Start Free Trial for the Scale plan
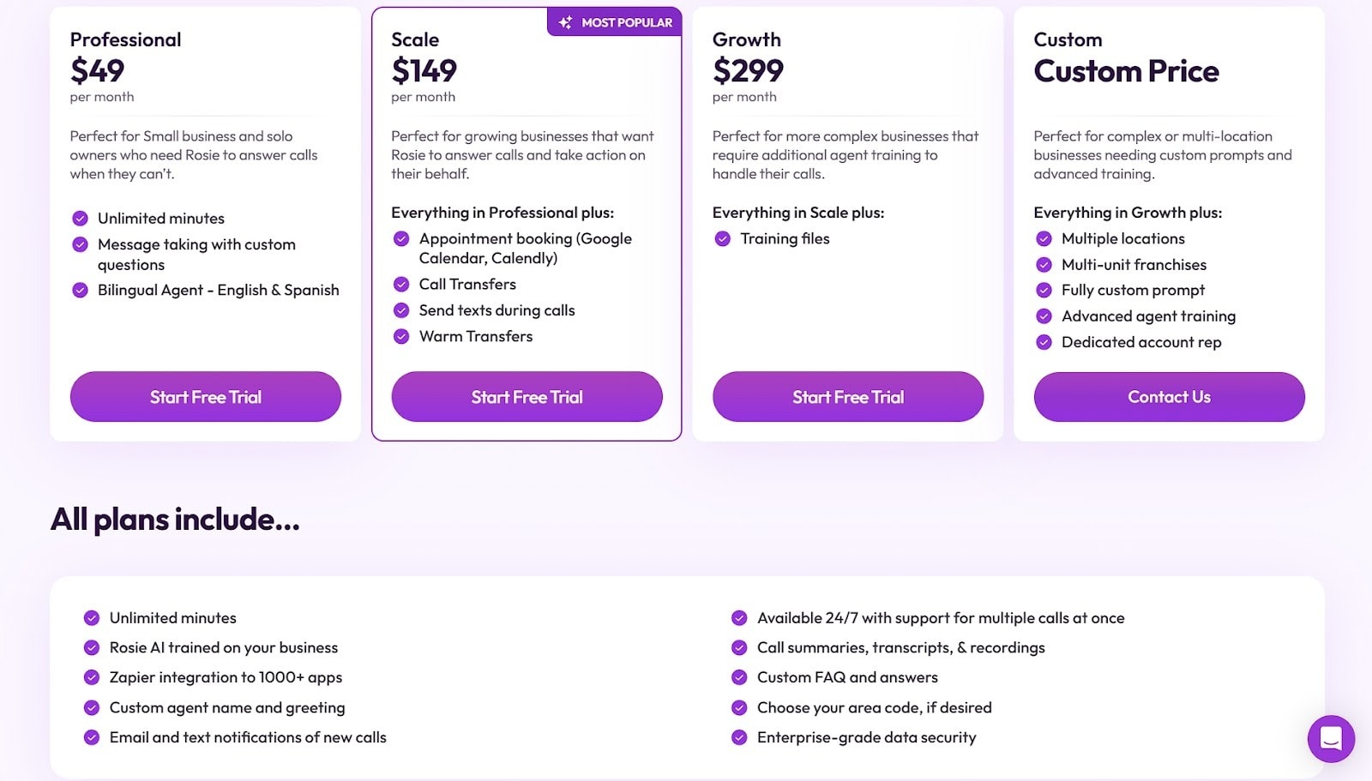Image resolution: width=1372 pixels, height=781 pixels. (x=527, y=397)
